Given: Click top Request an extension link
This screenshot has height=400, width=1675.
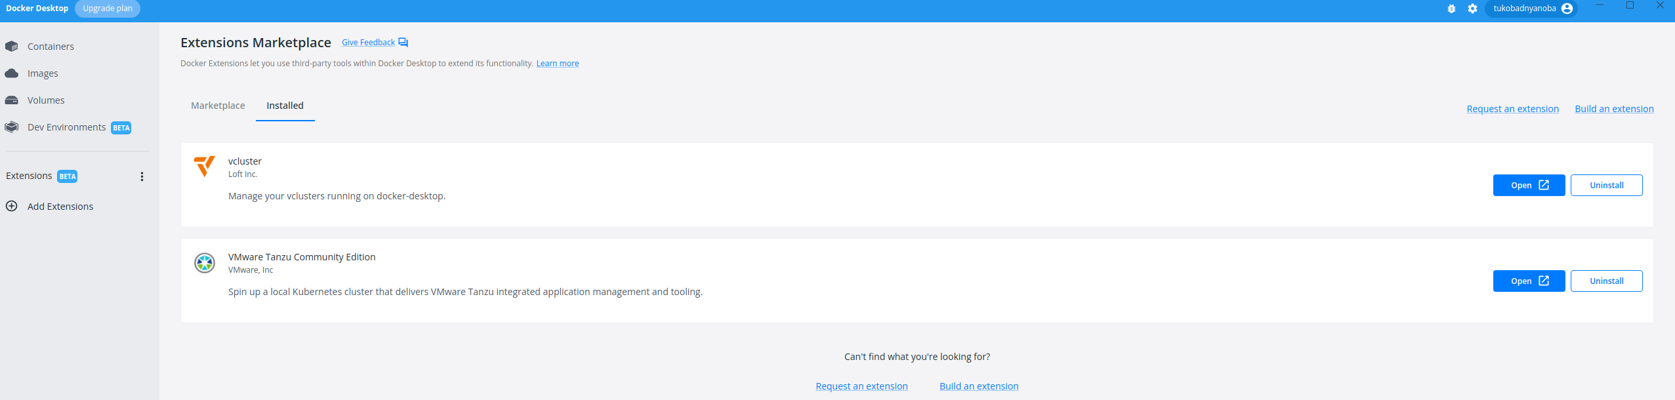Looking at the screenshot, I should pos(1512,109).
